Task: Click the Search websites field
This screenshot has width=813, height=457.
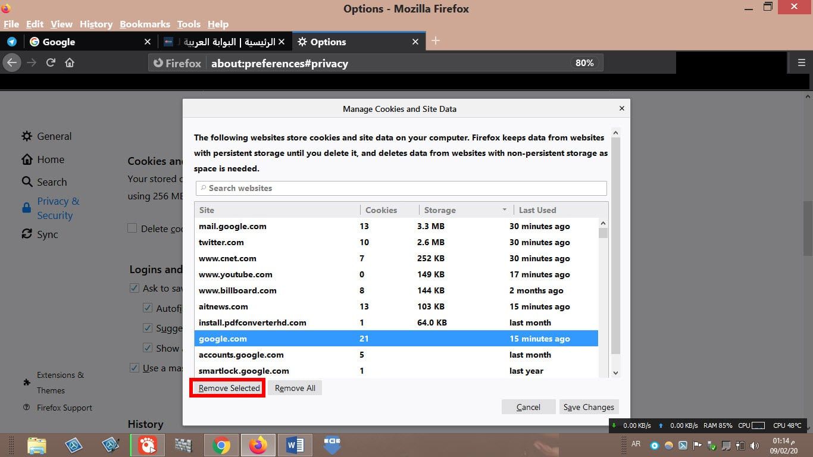Action: click(x=401, y=188)
